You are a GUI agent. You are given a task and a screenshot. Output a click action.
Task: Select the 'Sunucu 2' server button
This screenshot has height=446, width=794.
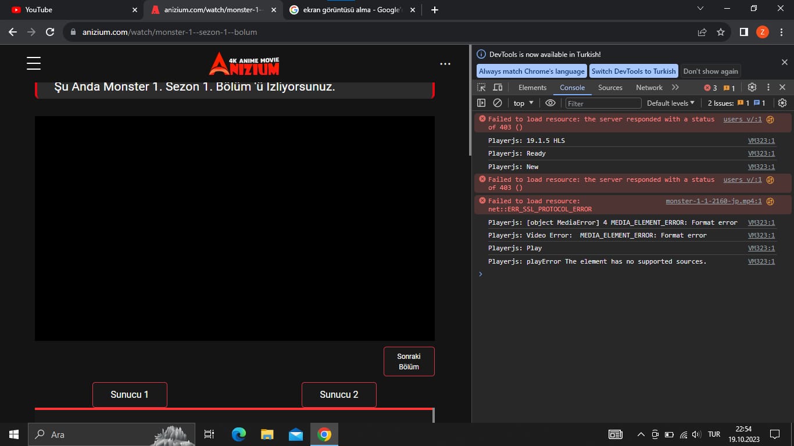339,395
